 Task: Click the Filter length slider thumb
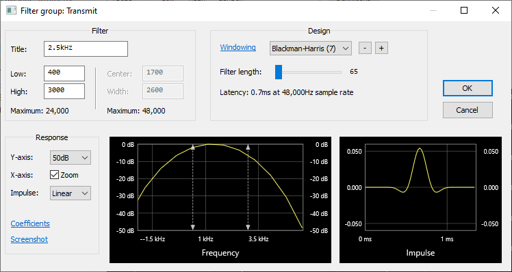click(x=279, y=72)
